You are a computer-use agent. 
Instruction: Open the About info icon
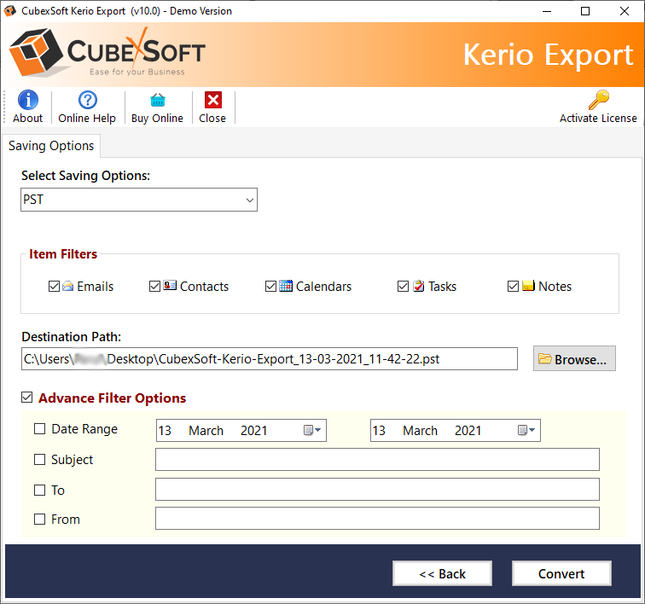point(28,100)
